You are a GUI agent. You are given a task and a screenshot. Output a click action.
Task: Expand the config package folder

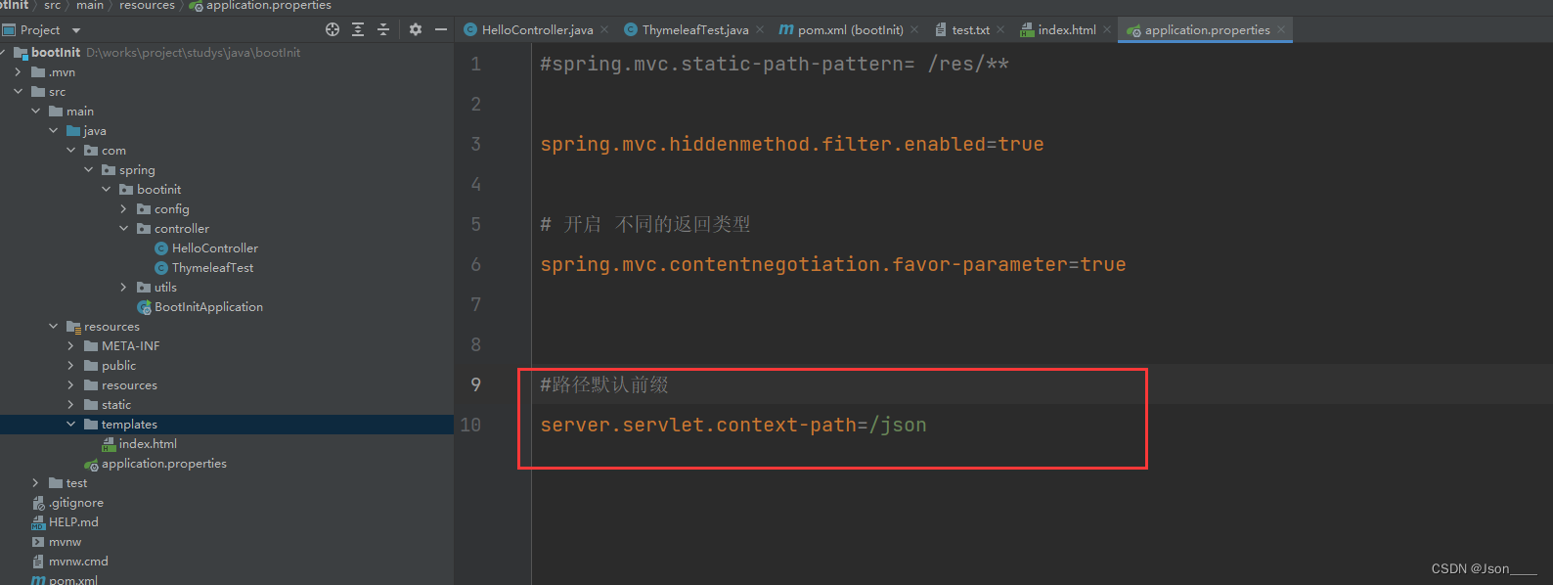tap(123, 209)
